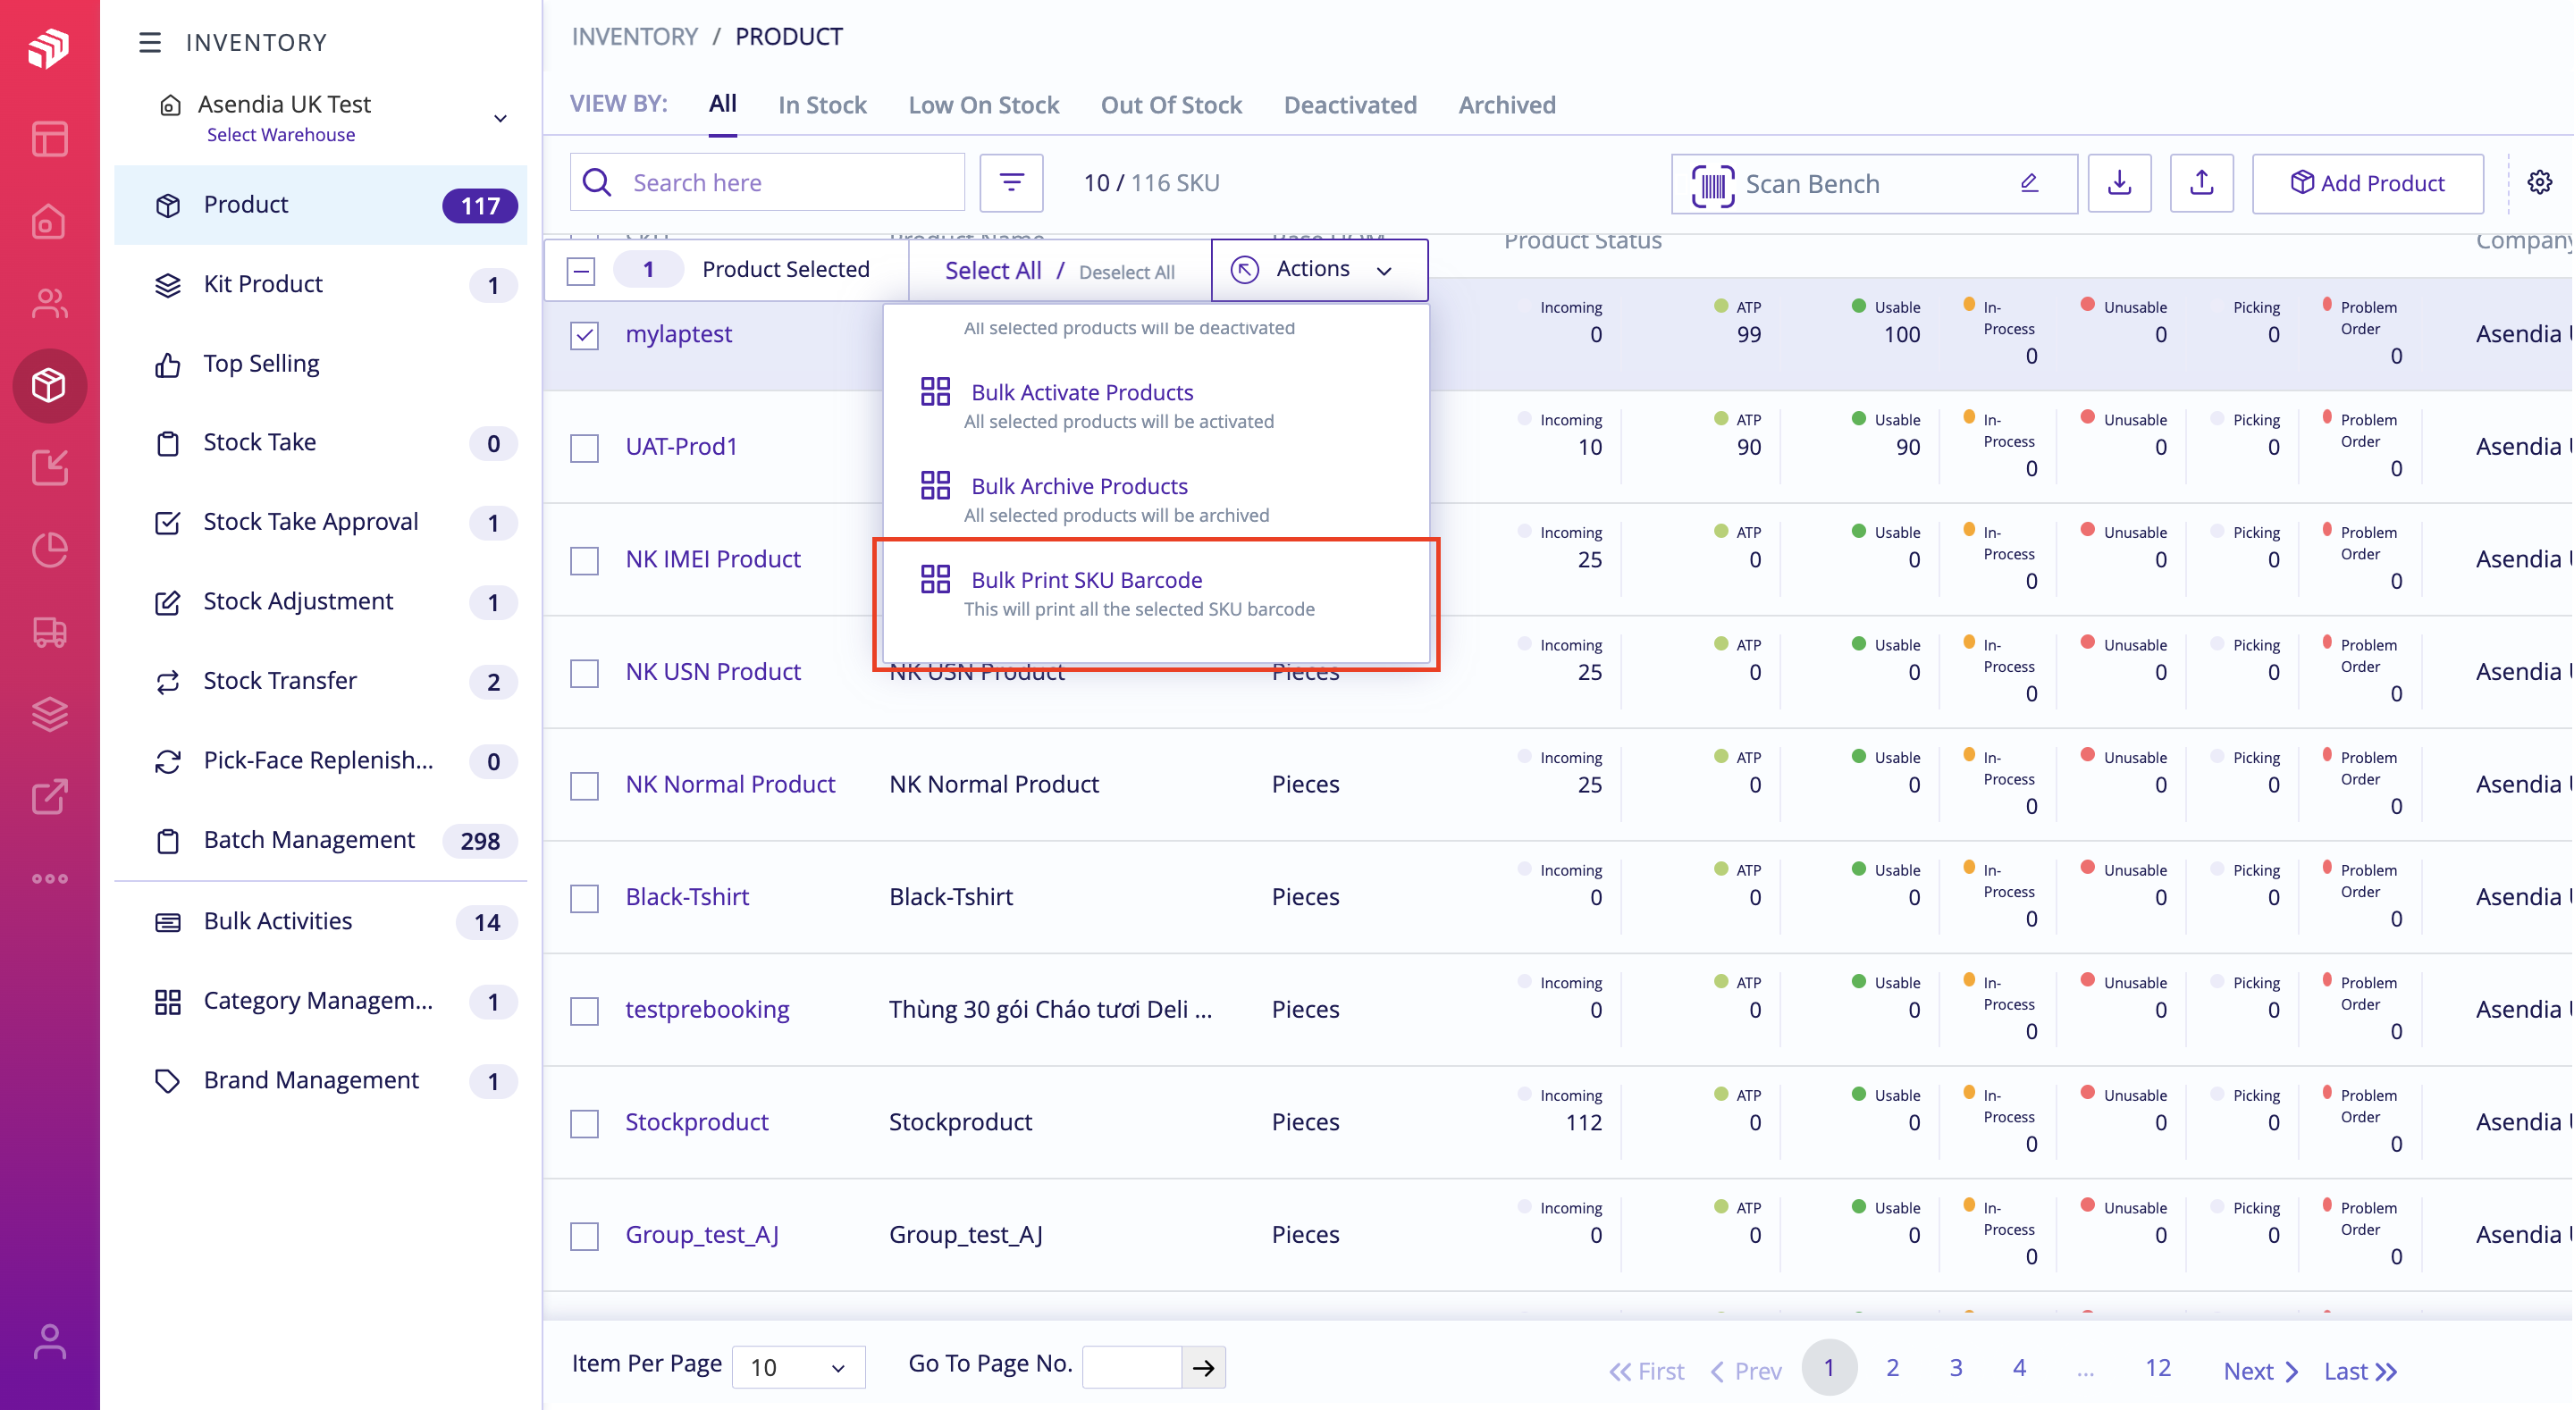Viewport: 2574px width, 1410px height.
Task: Open Batch Management in sidebar
Action: (x=321, y=841)
